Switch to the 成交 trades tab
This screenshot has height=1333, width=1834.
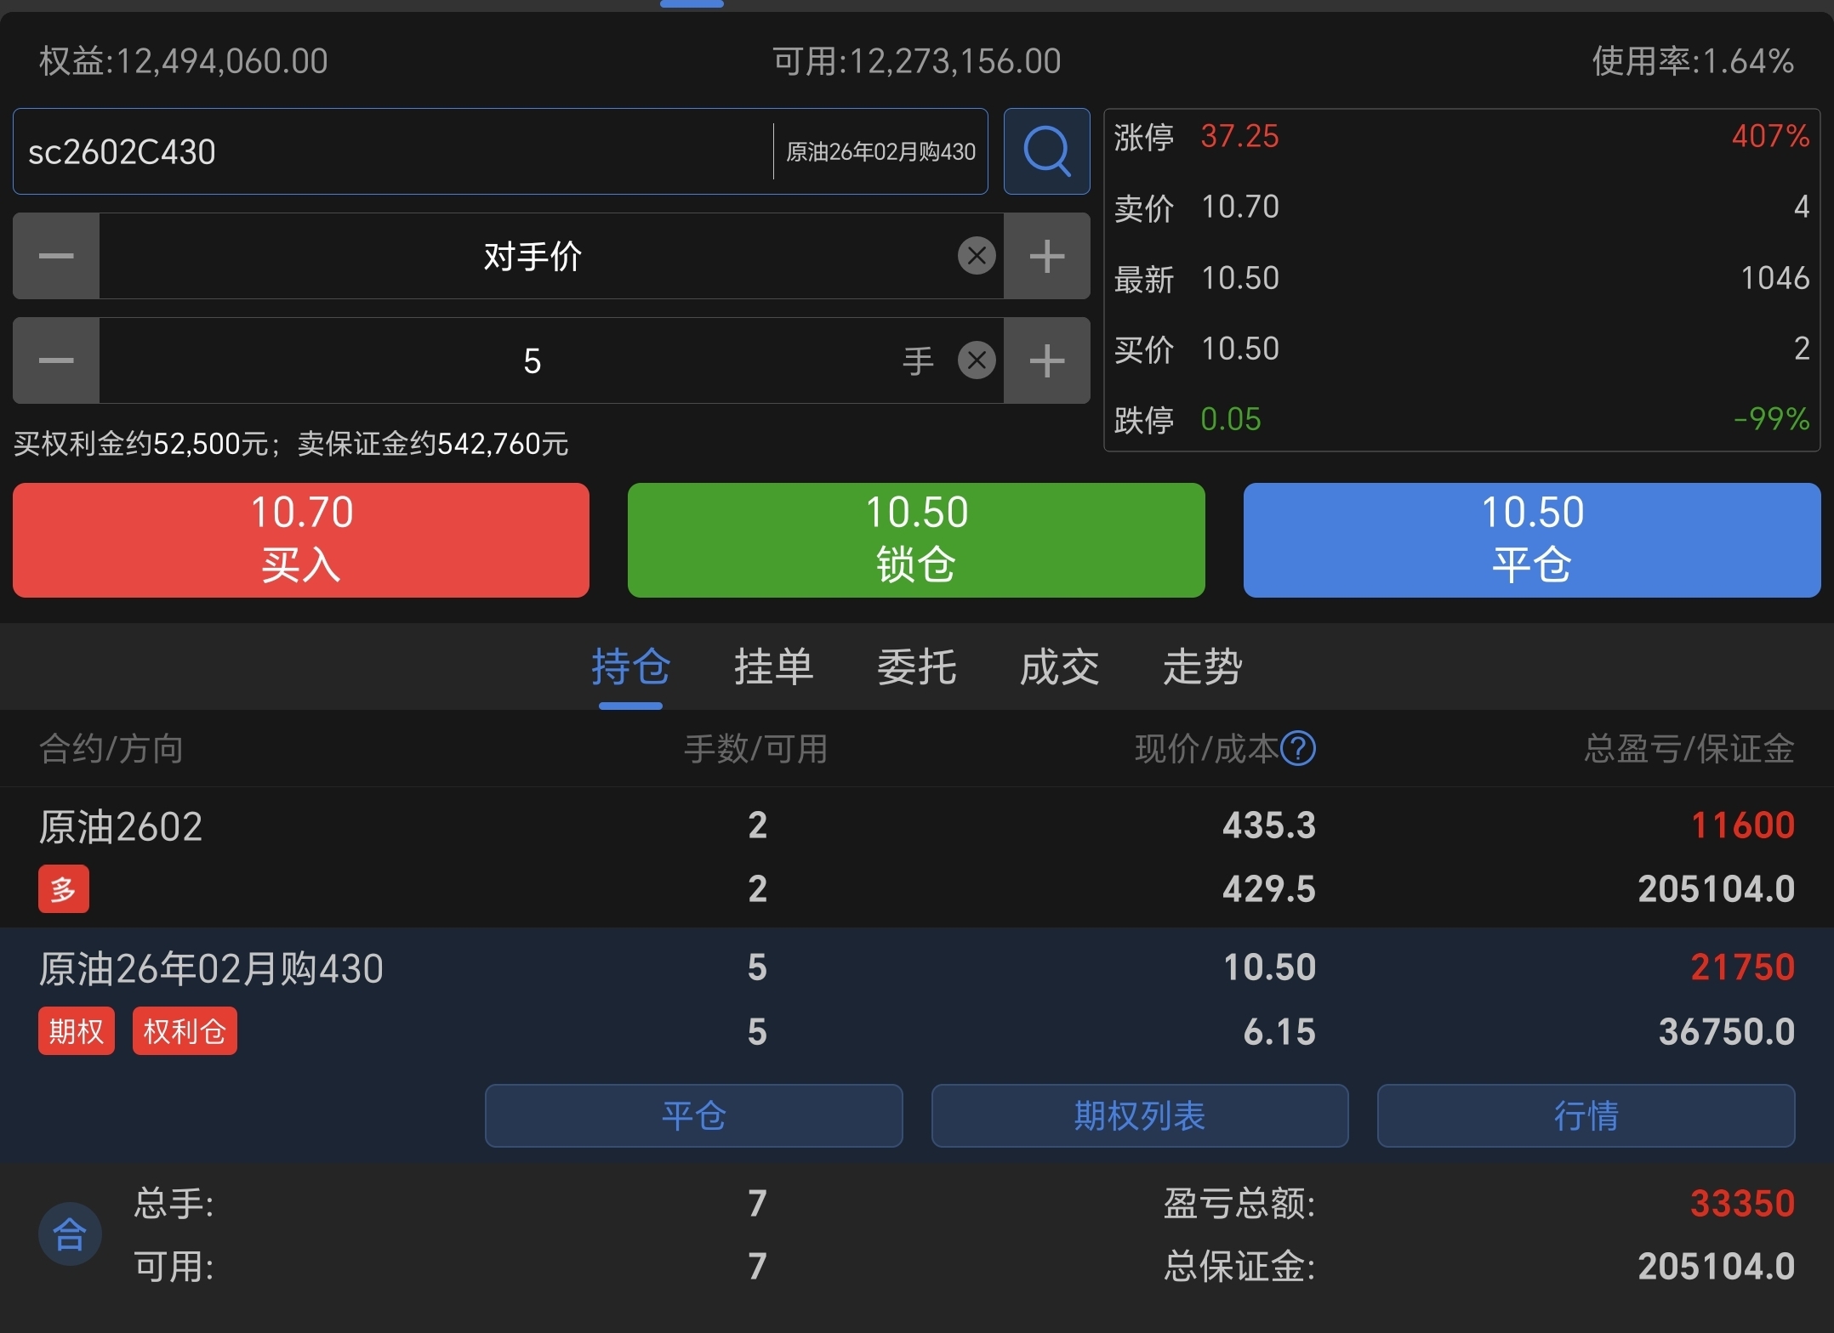1059,666
